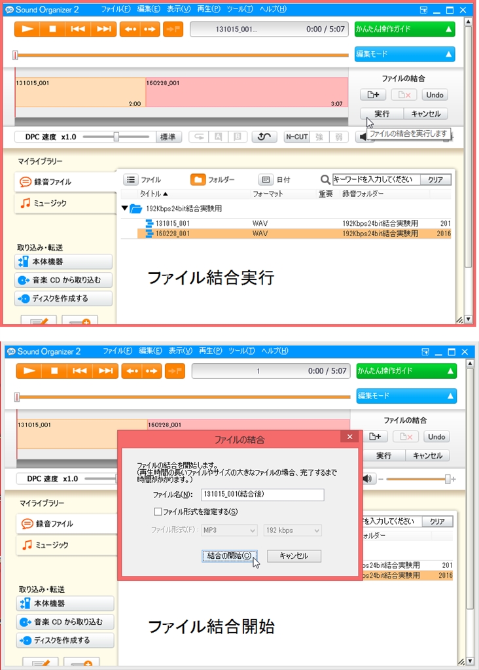The height and width of the screenshot is (670, 479).
Task: Close the ファイルの結合 dialog
Action: 350,436
